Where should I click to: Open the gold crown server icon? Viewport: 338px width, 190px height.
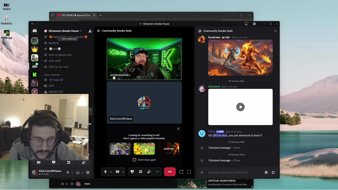tap(35, 49)
